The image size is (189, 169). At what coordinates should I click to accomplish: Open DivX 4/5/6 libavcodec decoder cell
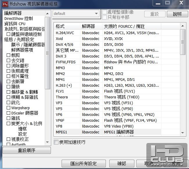[91, 45]
